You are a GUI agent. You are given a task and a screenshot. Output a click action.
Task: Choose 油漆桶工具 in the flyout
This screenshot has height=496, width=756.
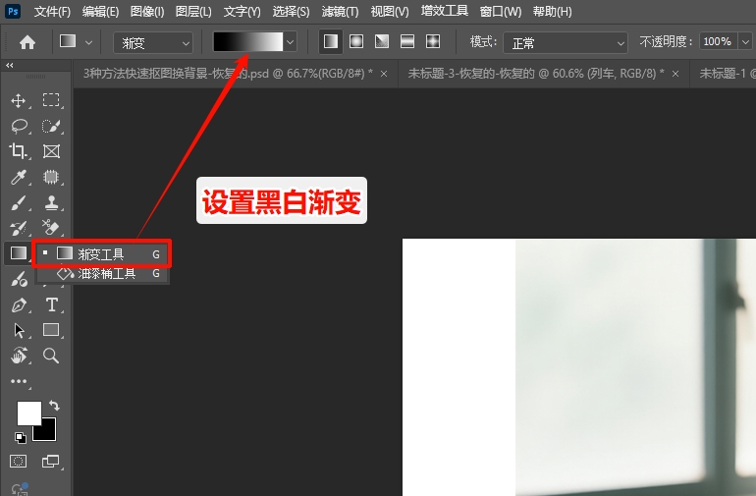click(x=102, y=274)
